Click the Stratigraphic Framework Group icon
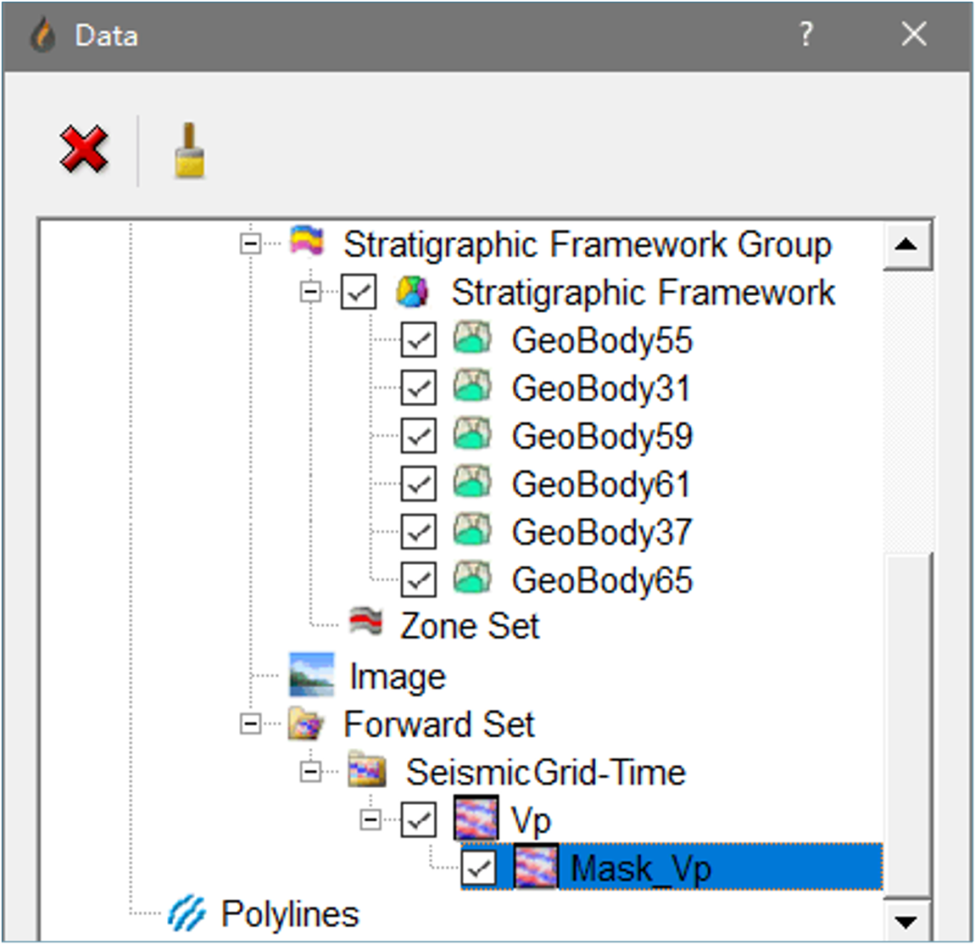This screenshot has width=975, height=944. click(x=306, y=243)
